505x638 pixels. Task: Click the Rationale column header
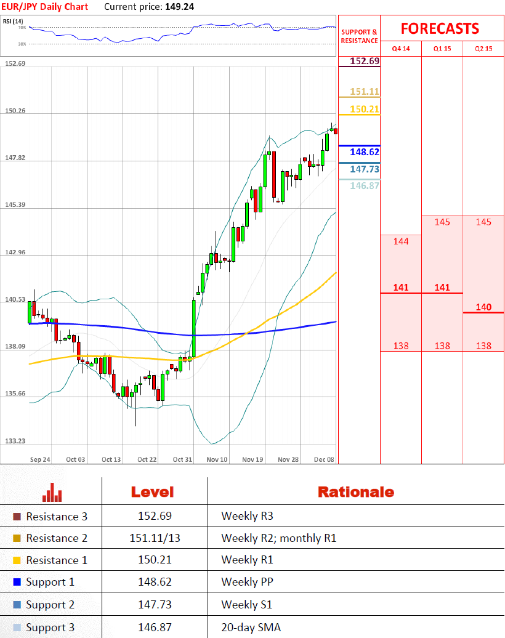(356, 492)
